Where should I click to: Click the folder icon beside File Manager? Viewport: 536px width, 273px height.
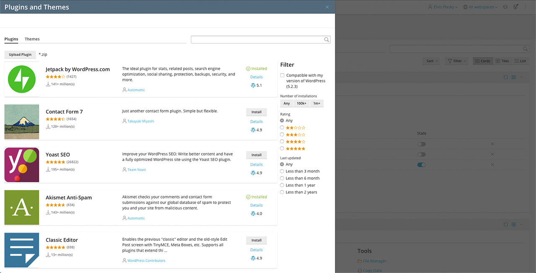360,261
